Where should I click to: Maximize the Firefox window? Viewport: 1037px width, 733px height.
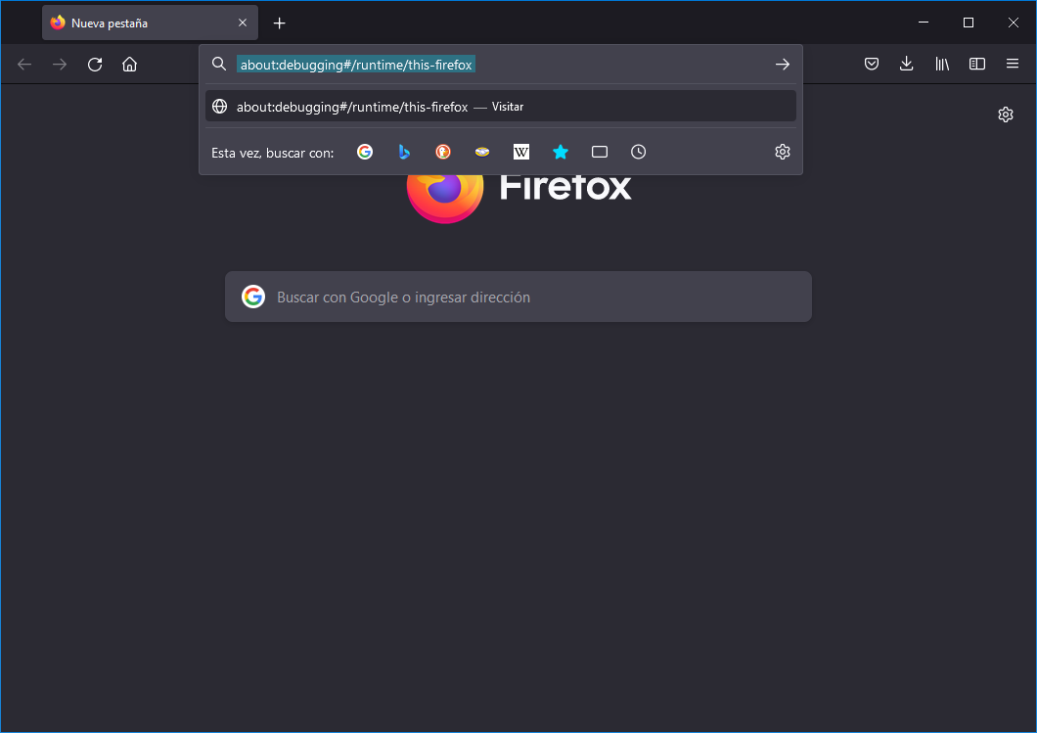pyautogui.click(x=969, y=23)
